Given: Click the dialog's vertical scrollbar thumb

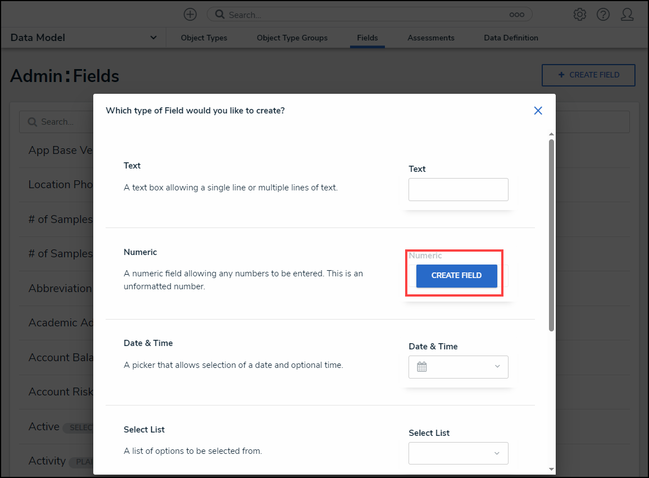Looking at the screenshot, I should point(551,235).
